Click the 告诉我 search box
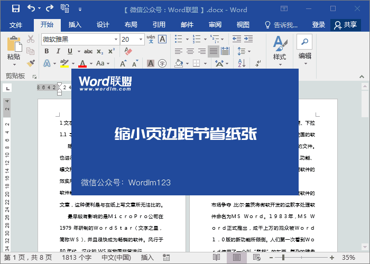Image resolution: width=370 pixels, height=264 pixels. [281, 24]
